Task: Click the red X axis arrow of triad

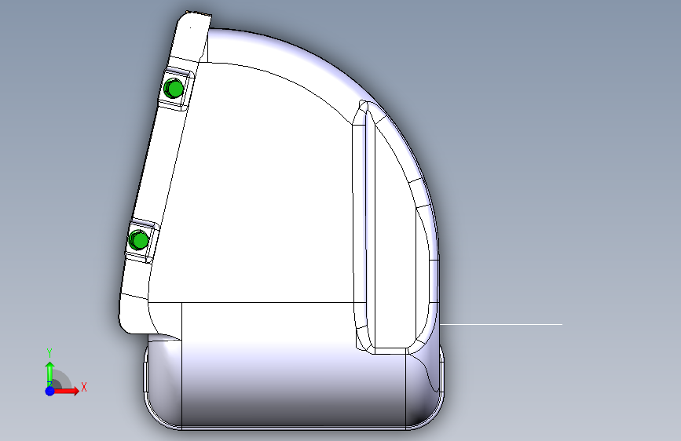Action: (66, 391)
